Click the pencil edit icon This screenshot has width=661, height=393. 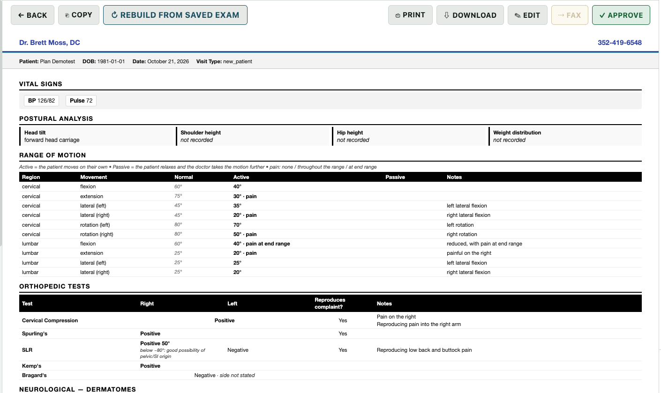tap(518, 15)
